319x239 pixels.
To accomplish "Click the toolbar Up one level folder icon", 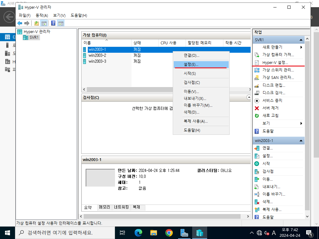I will coord(37,23).
